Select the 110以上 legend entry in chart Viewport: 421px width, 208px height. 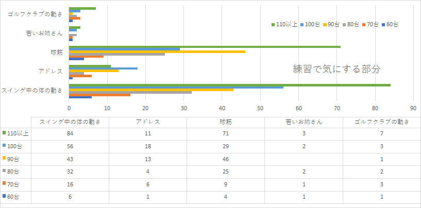(284, 24)
